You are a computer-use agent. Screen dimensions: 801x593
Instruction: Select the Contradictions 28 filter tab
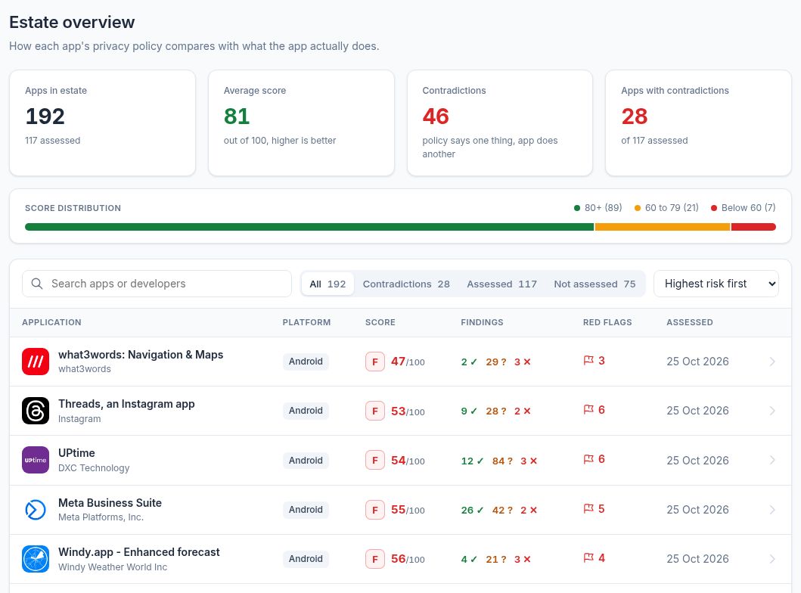(x=406, y=284)
